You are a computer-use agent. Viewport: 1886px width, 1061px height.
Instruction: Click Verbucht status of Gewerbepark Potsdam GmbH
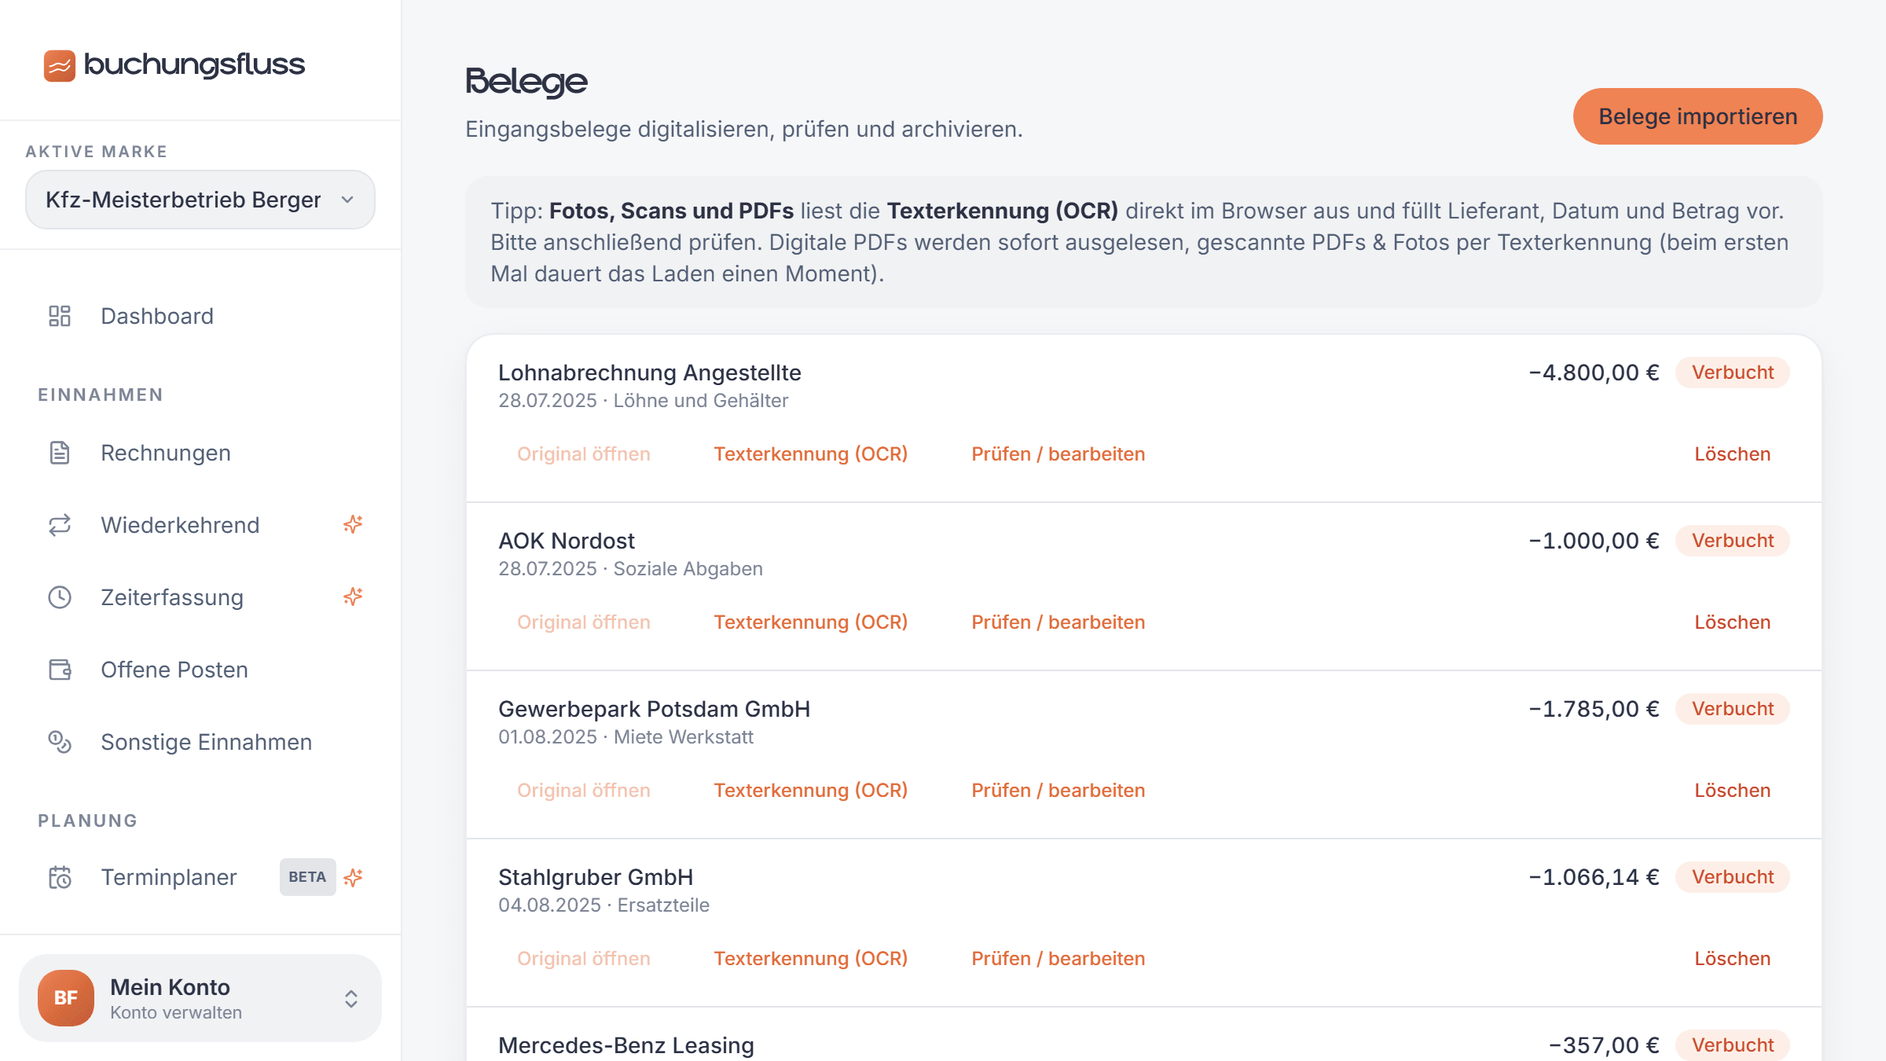click(x=1733, y=709)
